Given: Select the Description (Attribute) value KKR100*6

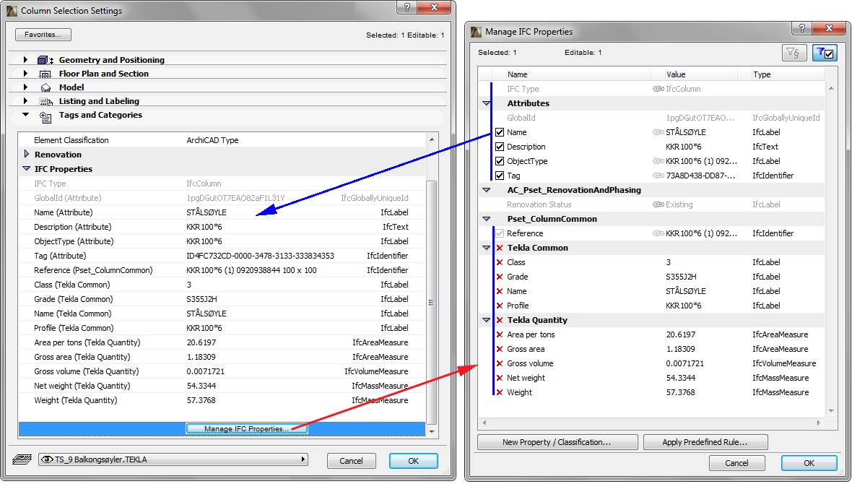Looking at the screenshot, I should (x=204, y=227).
